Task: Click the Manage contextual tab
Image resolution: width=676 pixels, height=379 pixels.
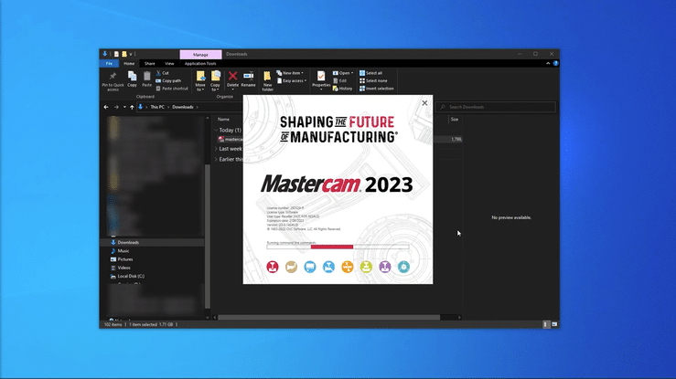Action: 200,55
